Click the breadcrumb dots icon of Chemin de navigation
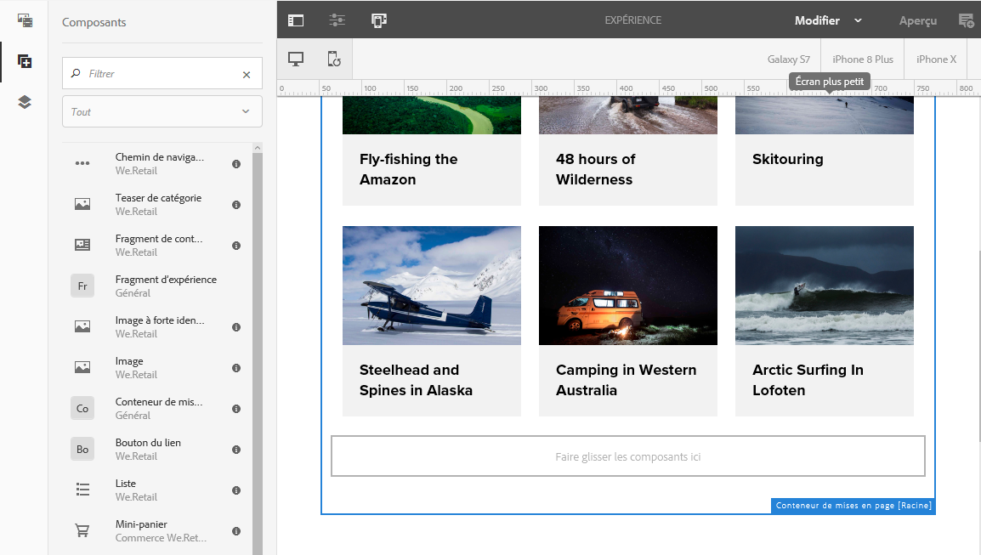 82,163
